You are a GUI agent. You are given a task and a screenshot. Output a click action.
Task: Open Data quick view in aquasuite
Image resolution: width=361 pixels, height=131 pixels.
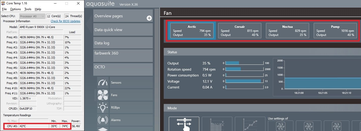pyautogui.click(x=123, y=30)
